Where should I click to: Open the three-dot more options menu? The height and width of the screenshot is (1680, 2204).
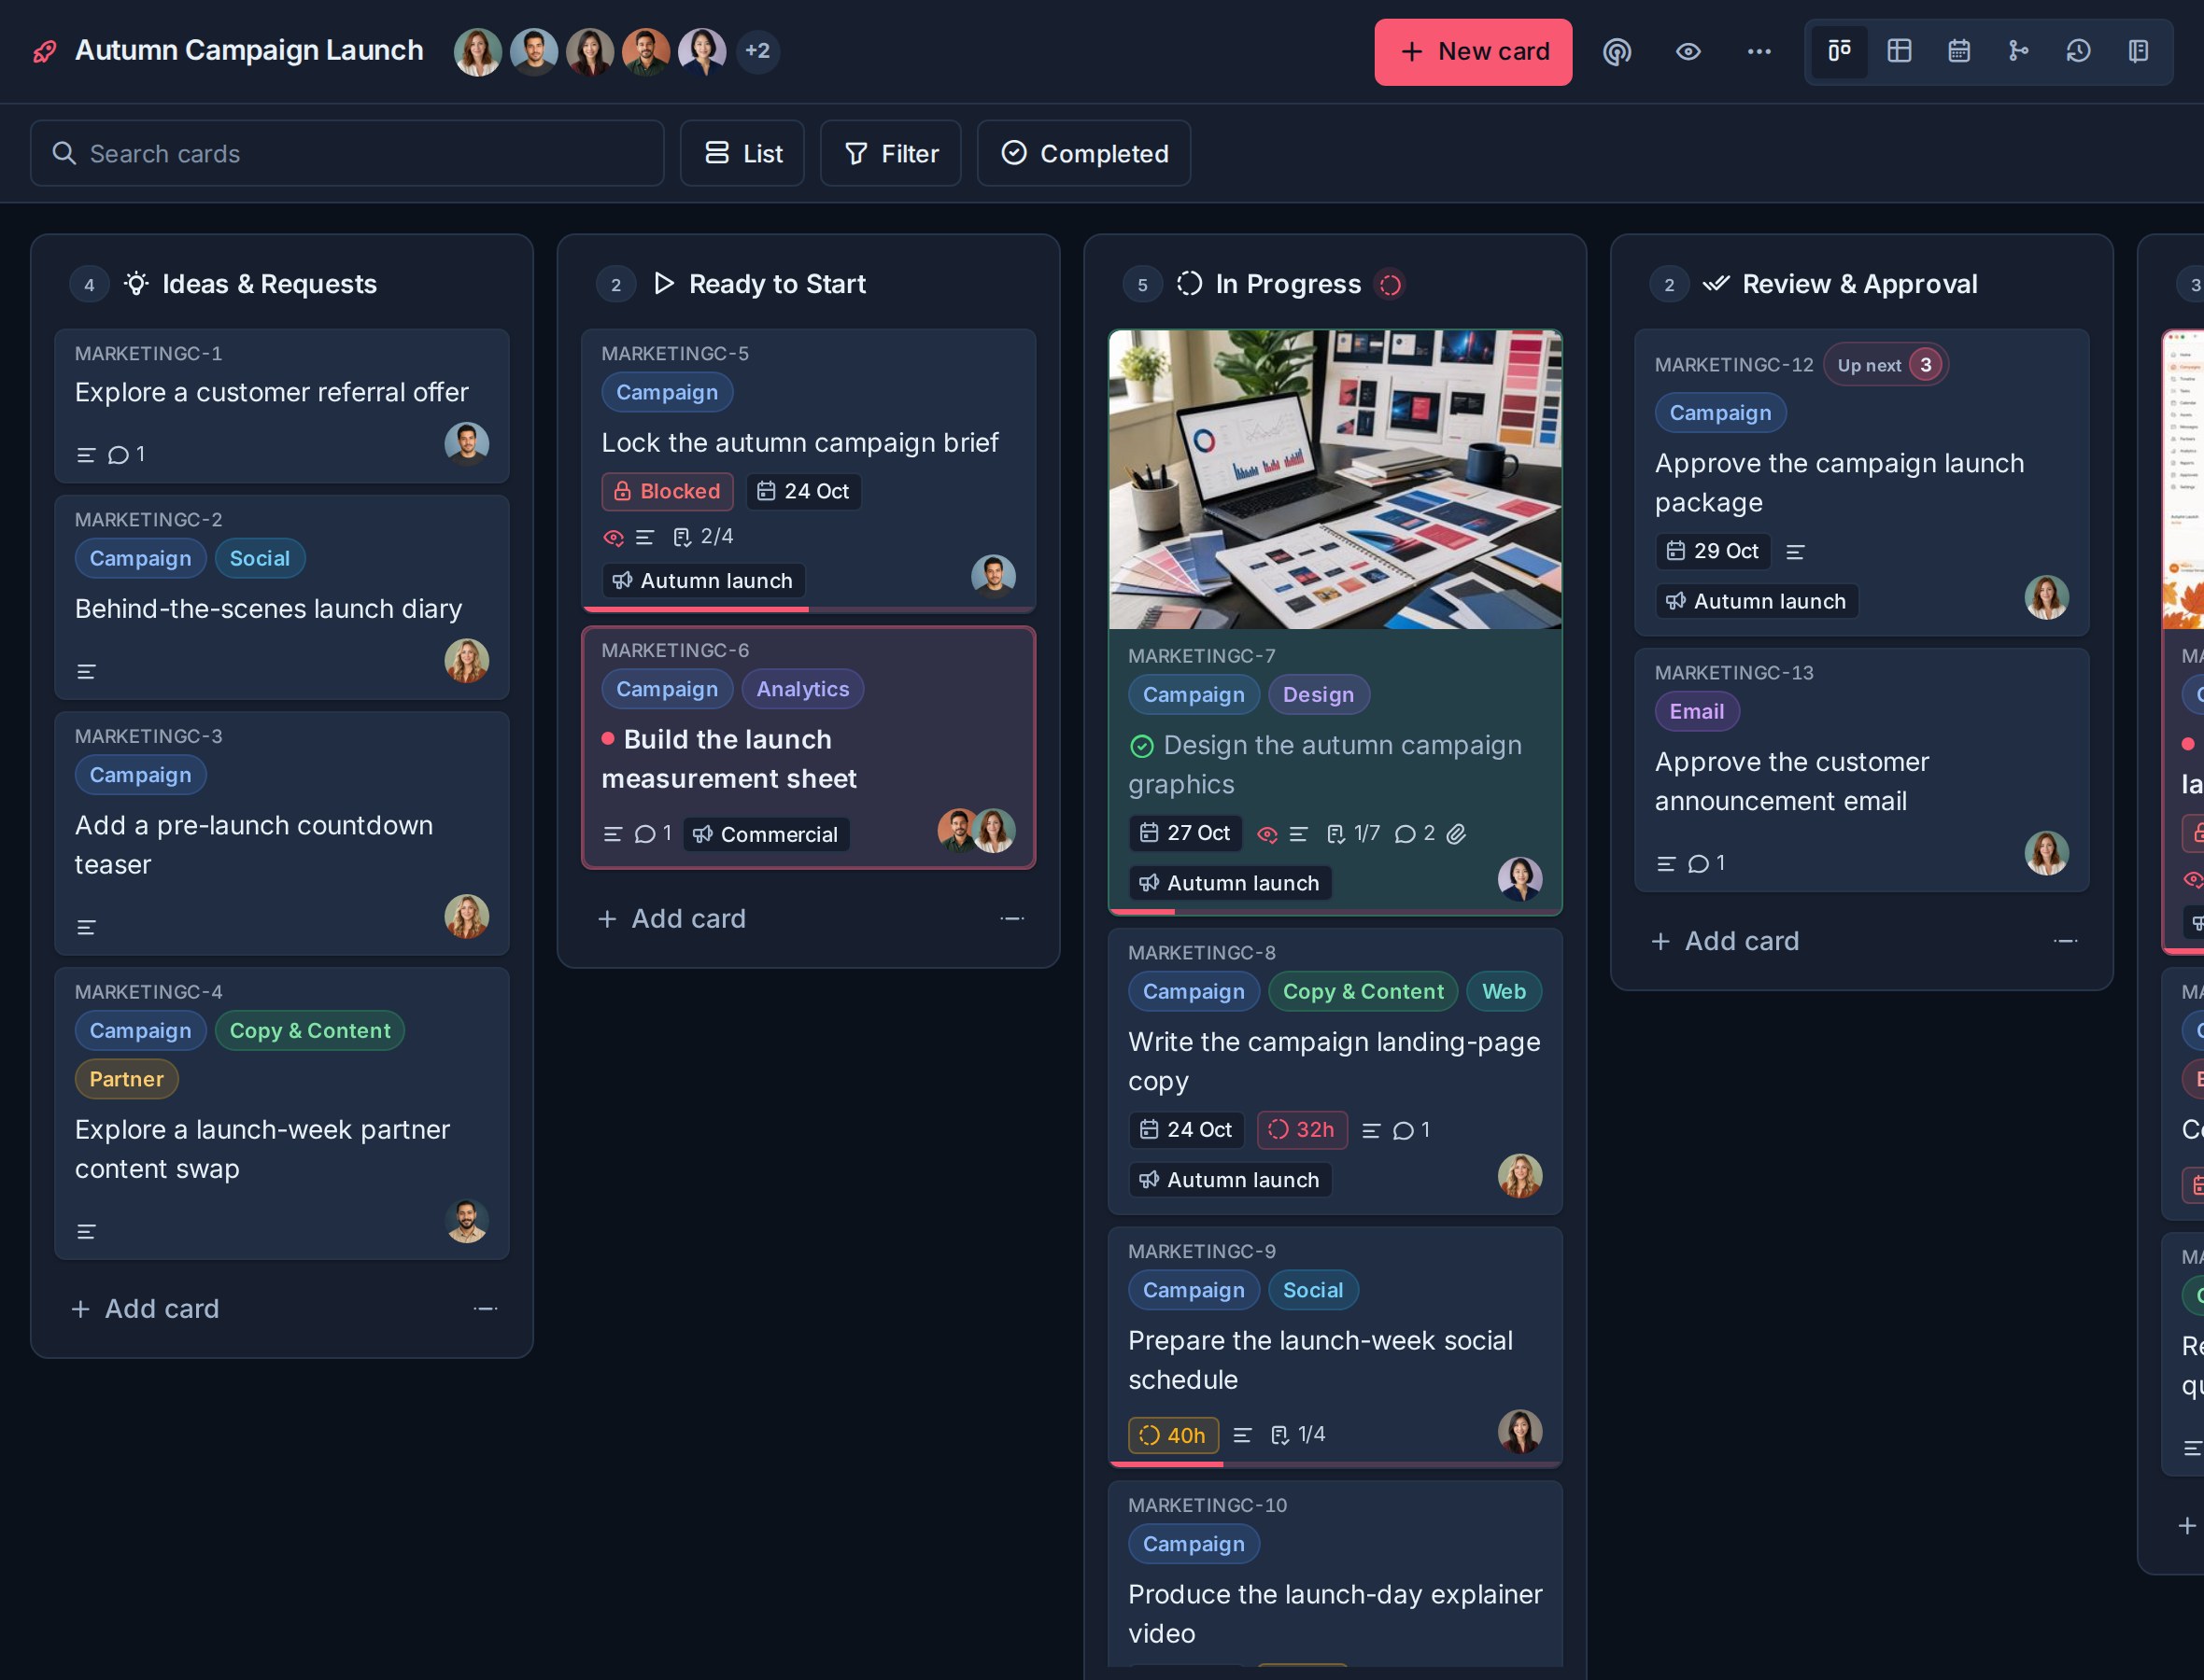click(x=1759, y=51)
